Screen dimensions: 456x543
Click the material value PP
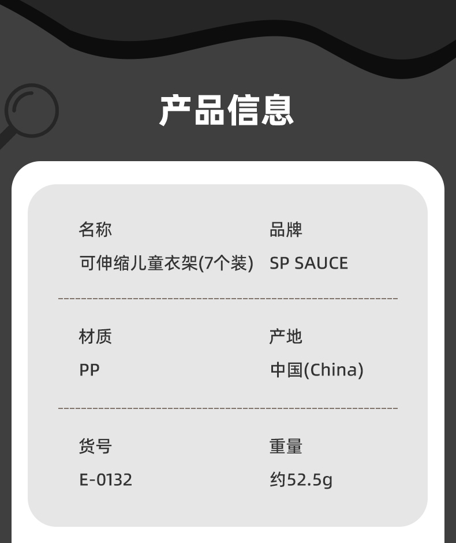coord(89,370)
